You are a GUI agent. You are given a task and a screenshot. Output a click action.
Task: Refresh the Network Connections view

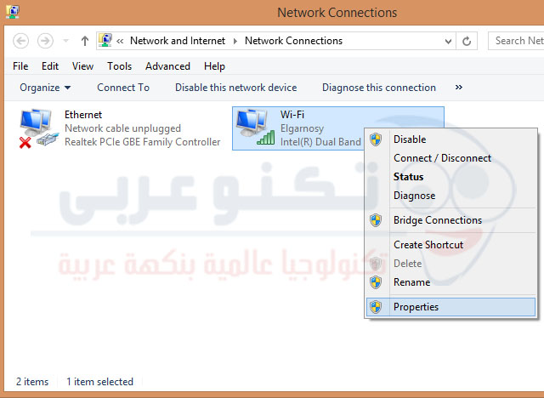(467, 41)
